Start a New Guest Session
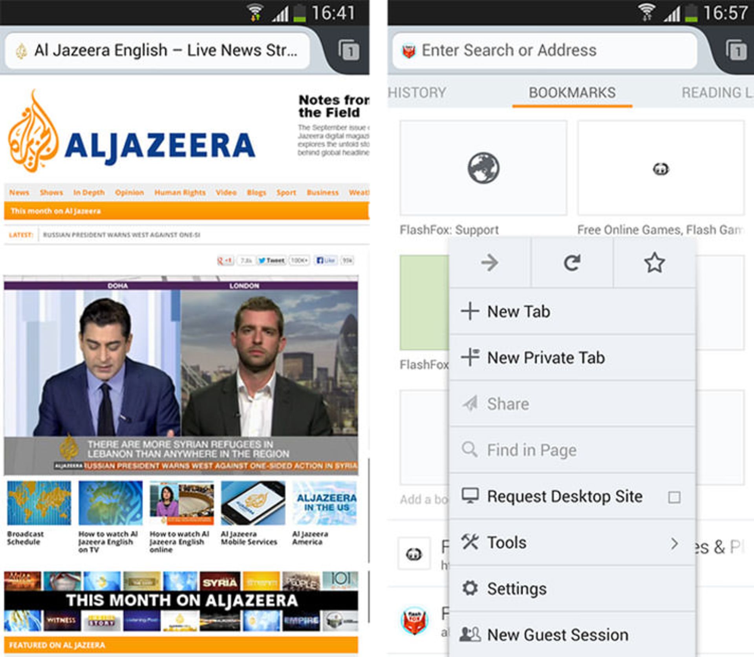 click(x=558, y=635)
